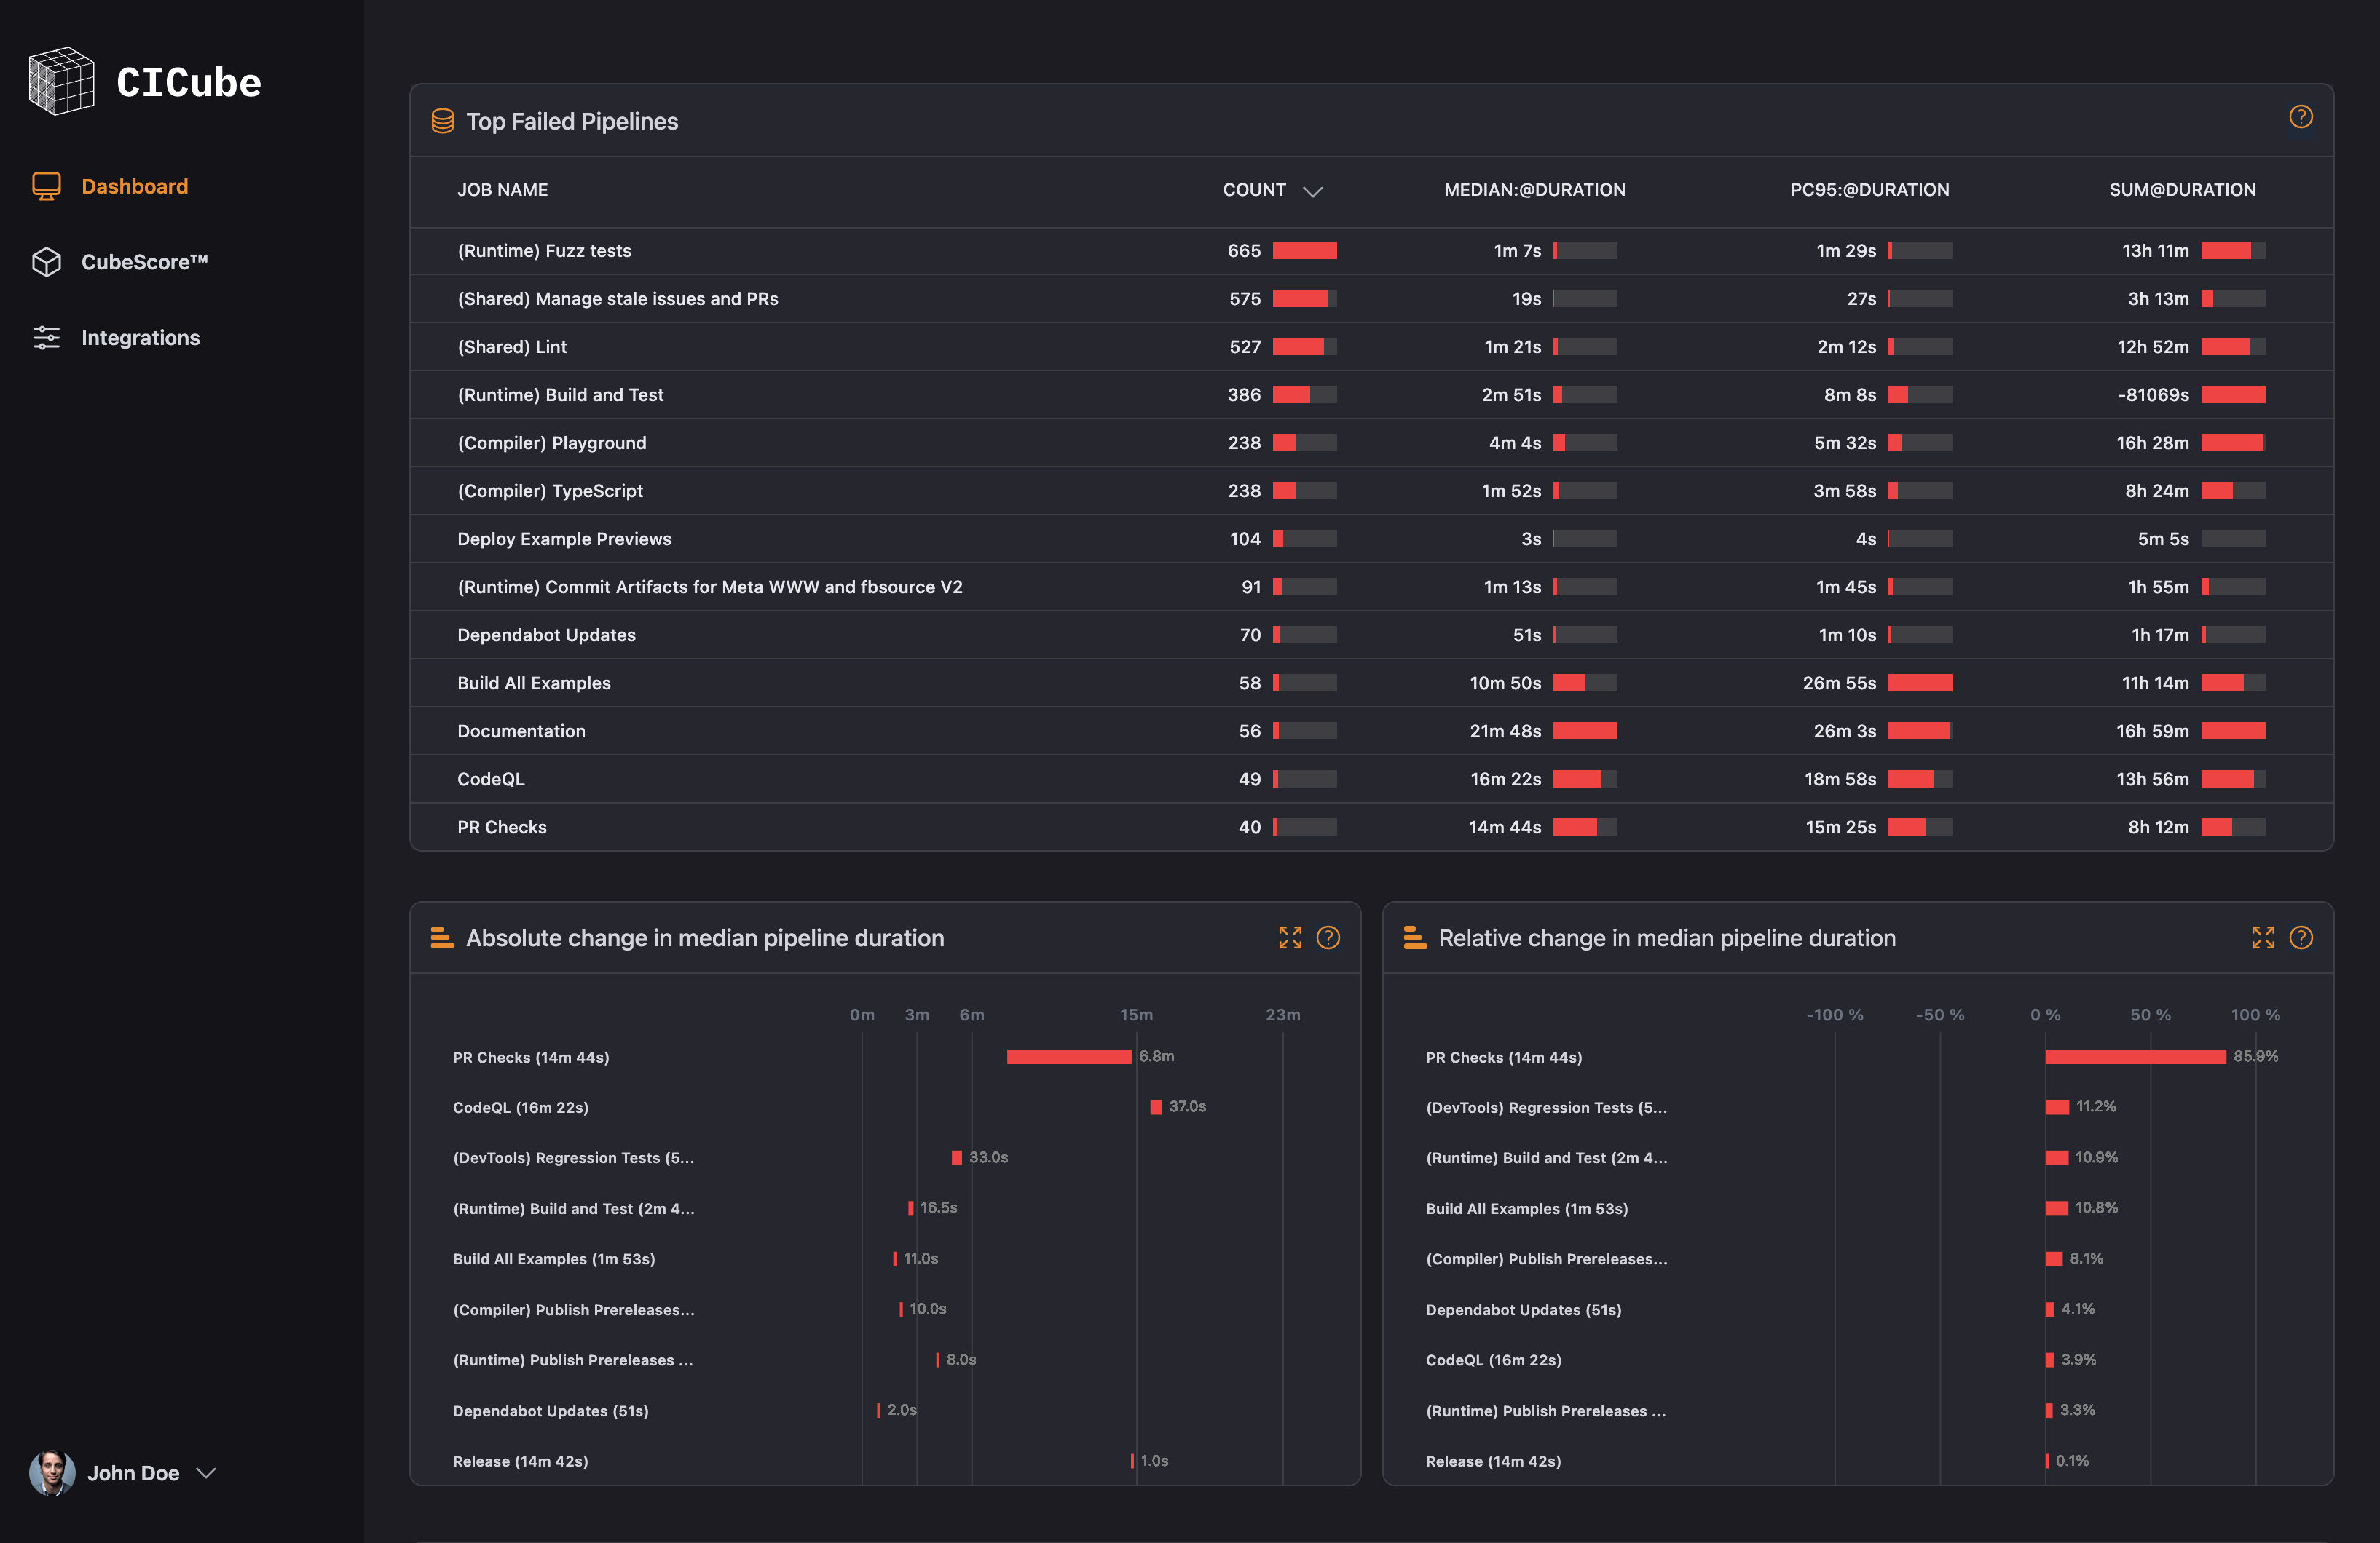The width and height of the screenshot is (2380, 1543).
Task: Open the Integrations section
Action: [141, 338]
